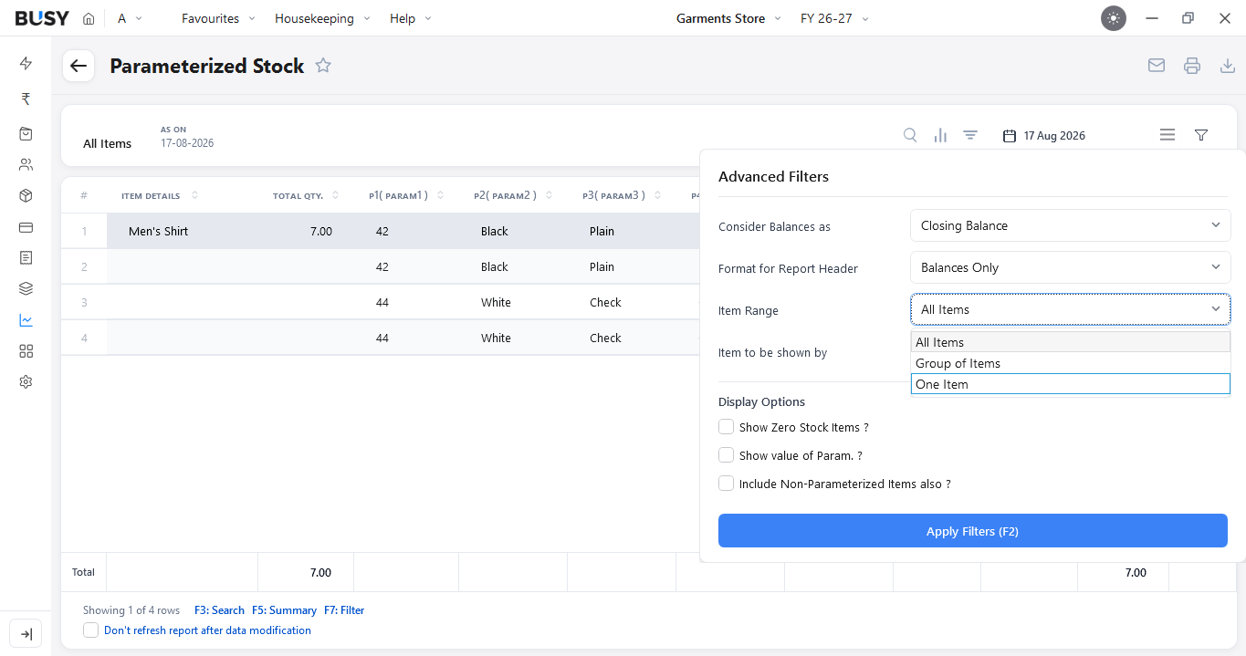Click the F3: Search link
The image size is (1246, 656).
pyautogui.click(x=219, y=610)
